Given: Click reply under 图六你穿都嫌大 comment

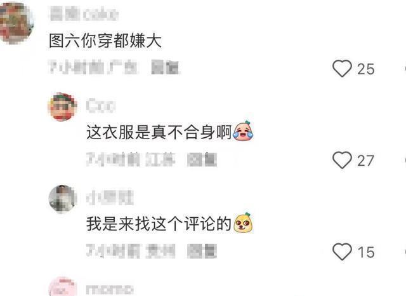Looking at the screenshot, I should click(x=166, y=67).
